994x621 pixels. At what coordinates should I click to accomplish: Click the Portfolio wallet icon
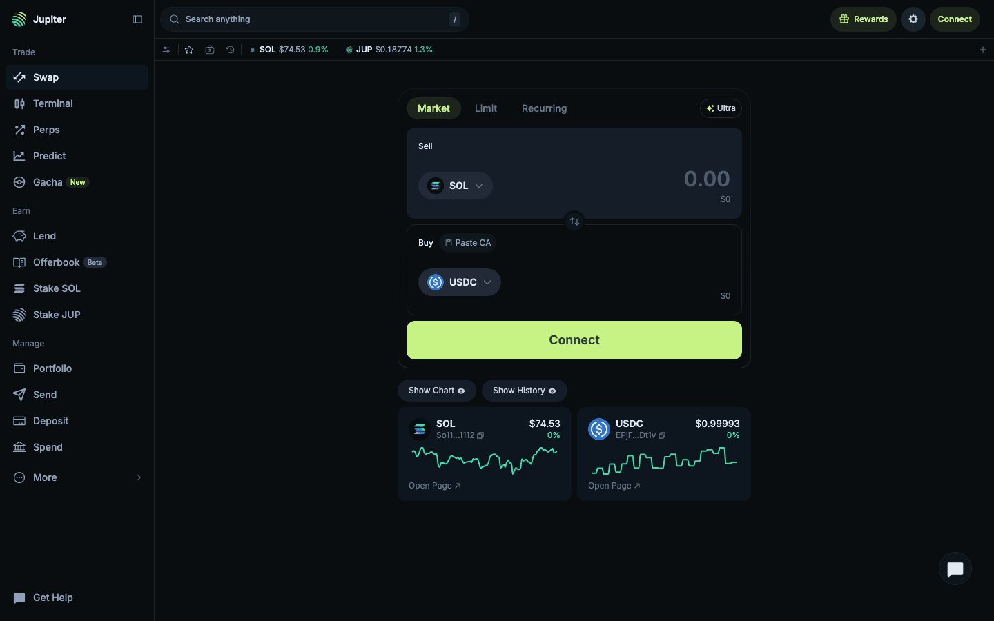19,368
